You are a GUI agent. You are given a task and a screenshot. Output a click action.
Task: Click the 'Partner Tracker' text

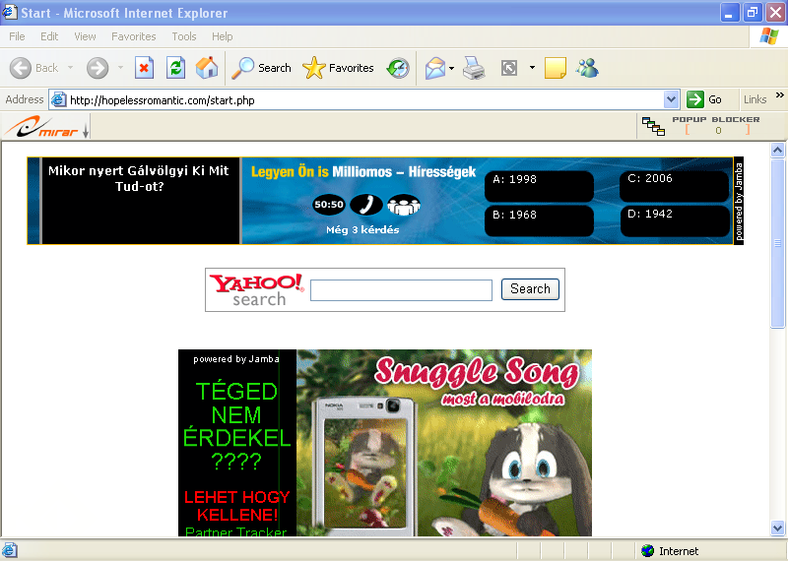(235, 531)
